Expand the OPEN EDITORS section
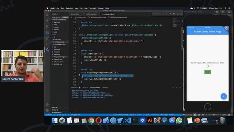 click(x=56, y=17)
